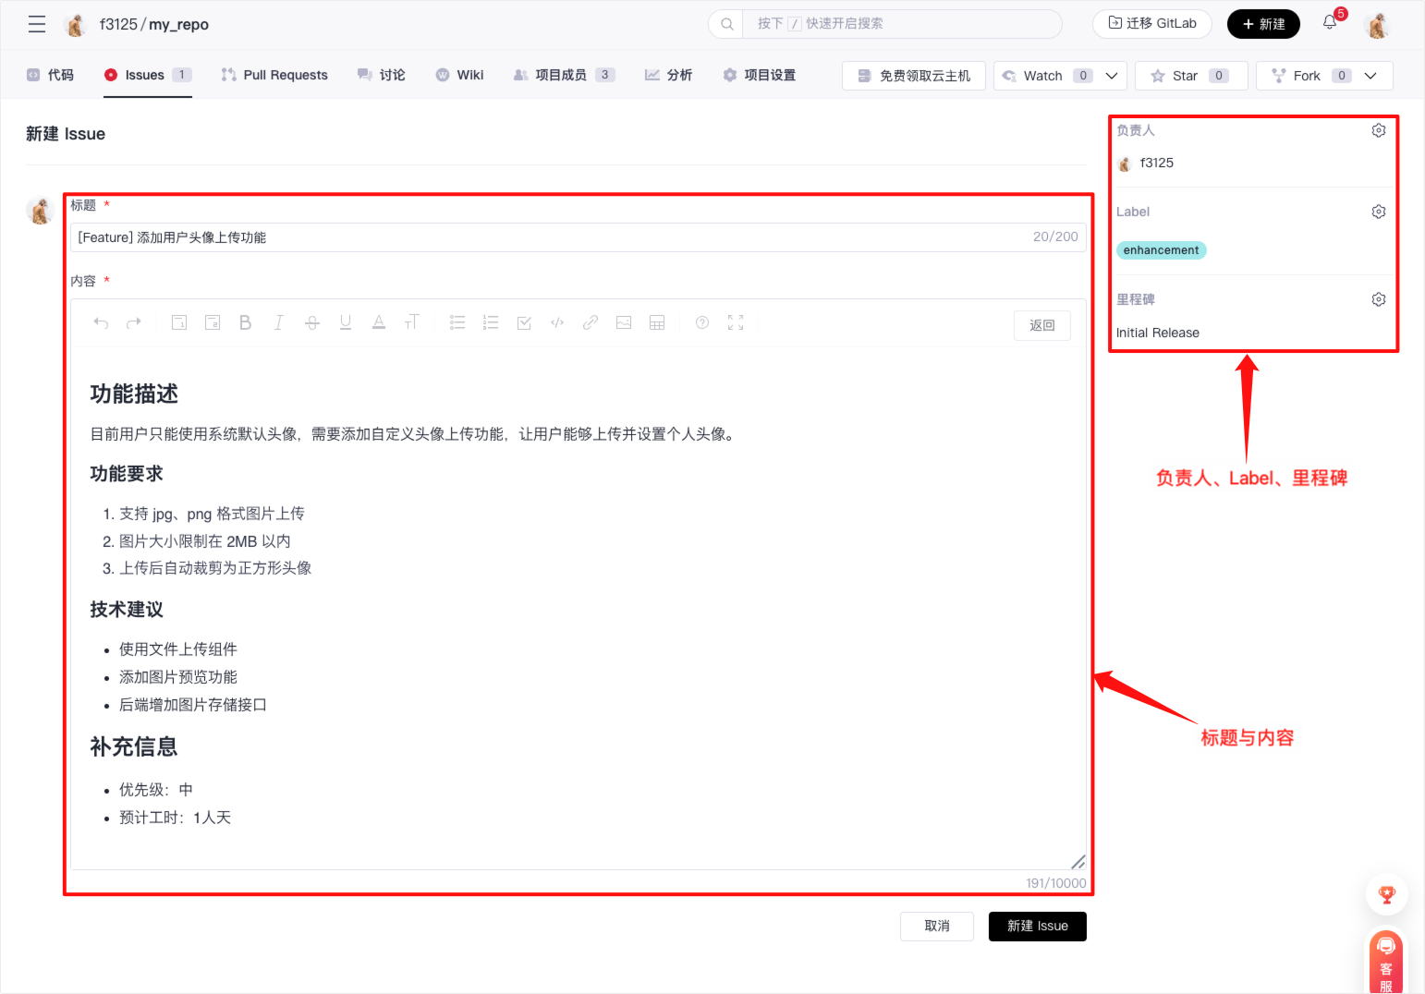Open the Label settings gear

1378,212
